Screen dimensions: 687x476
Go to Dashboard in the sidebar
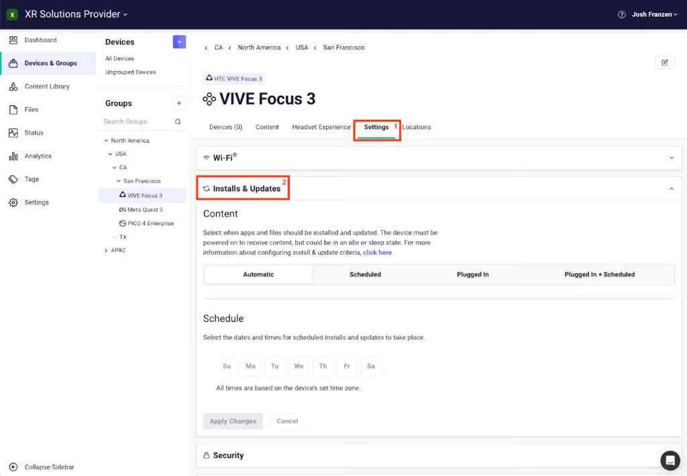coord(40,40)
